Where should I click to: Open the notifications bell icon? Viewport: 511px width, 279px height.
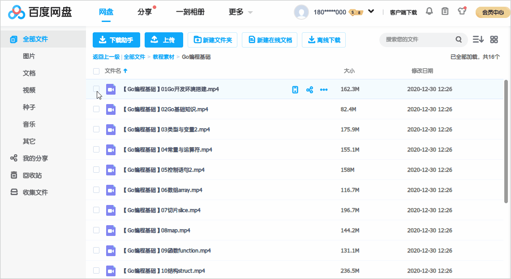[429, 11]
